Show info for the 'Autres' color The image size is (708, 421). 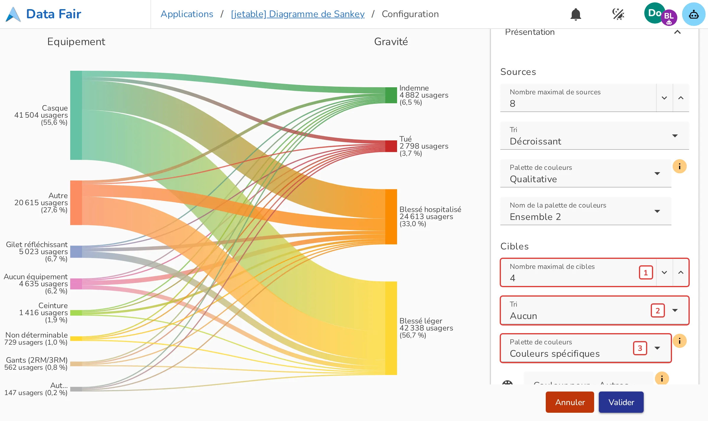point(662,378)
